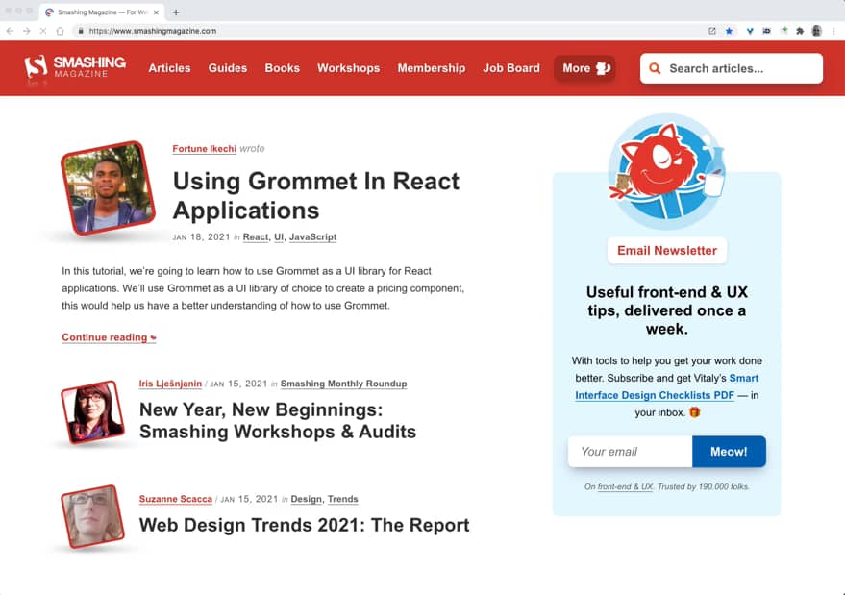This screenshot has height=595, width=845.
Task: Focus the Your email input
Action: click(x=630, y=452)
